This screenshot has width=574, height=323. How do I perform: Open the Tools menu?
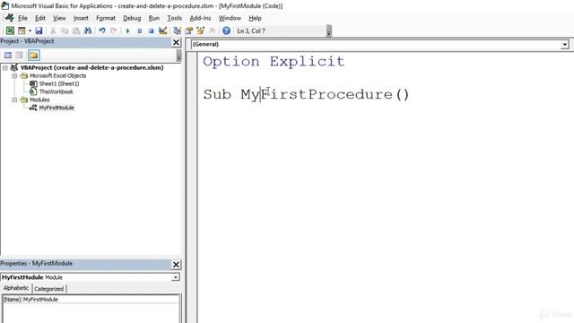[x=174, y=18]
